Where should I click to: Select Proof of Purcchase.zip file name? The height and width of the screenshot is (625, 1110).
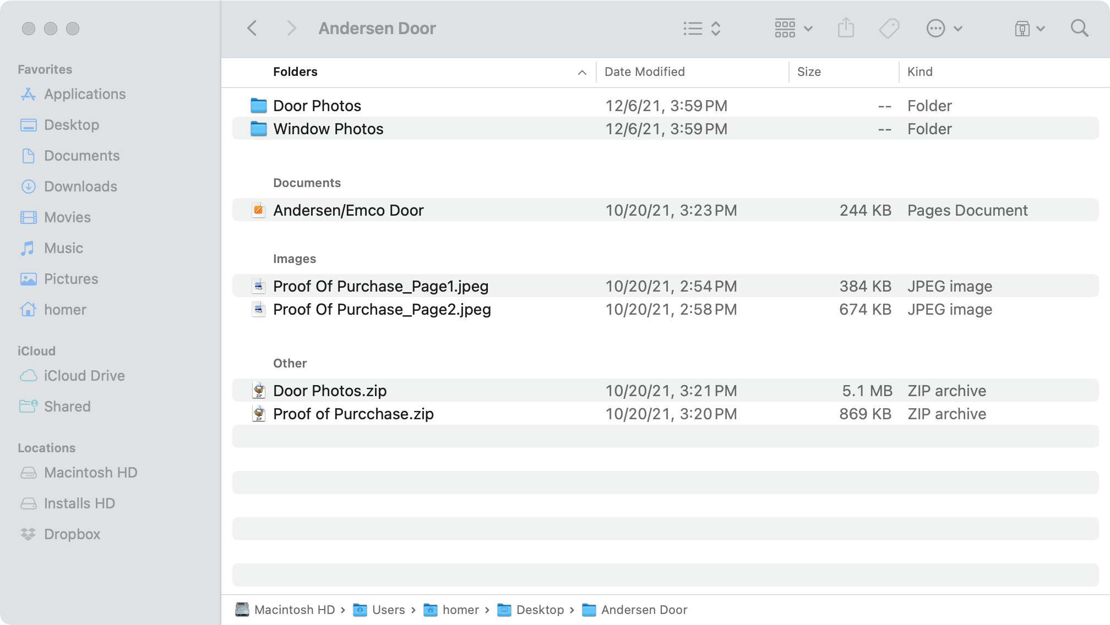tap(353, 414)
